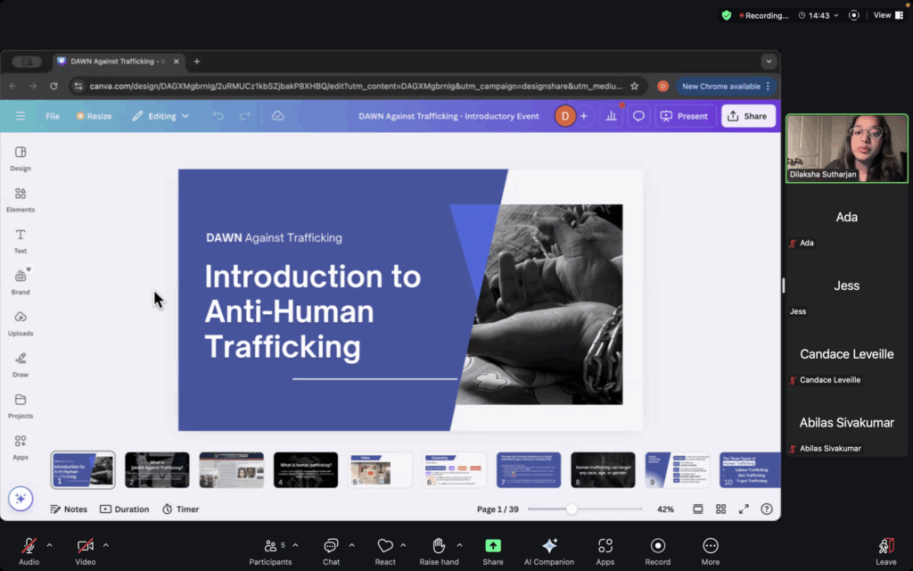913x571 pixels.
Task: Expand the Editing mode dropdown
Action: (x=160, y=116)
